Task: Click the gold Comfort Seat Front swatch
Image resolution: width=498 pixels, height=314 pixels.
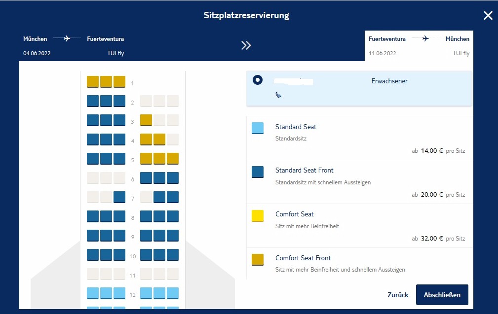Action: (x=258, y=259)
